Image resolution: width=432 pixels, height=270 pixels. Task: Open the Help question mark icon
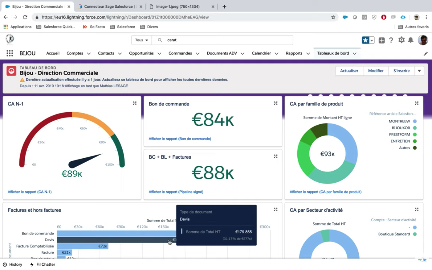point(391,40)
